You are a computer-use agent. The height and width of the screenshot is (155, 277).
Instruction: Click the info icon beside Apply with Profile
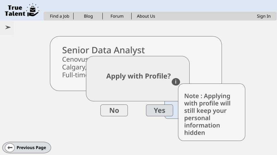(176, 82)
